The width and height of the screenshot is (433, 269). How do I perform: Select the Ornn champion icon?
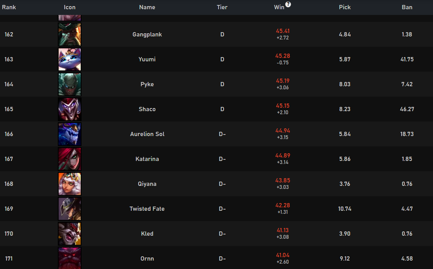[70, 258]
